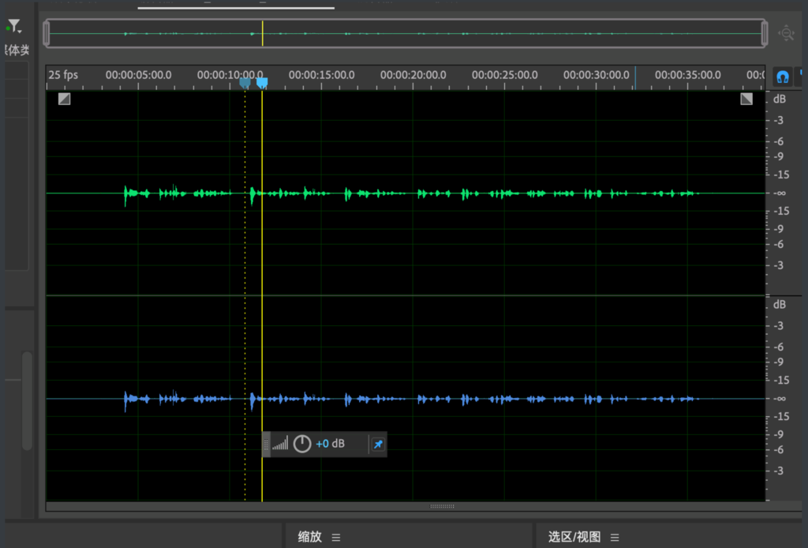
Task: Click the fade-in handle on the waveform
Action: (64, 99)
